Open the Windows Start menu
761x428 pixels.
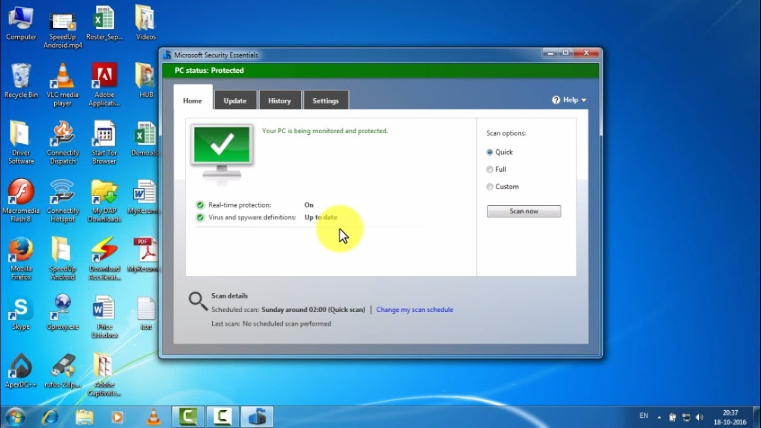click(x=14, y=416)
